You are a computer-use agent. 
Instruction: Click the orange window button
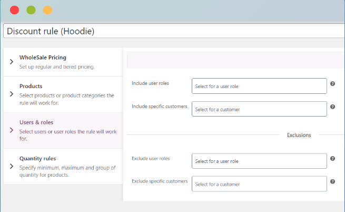47,10
